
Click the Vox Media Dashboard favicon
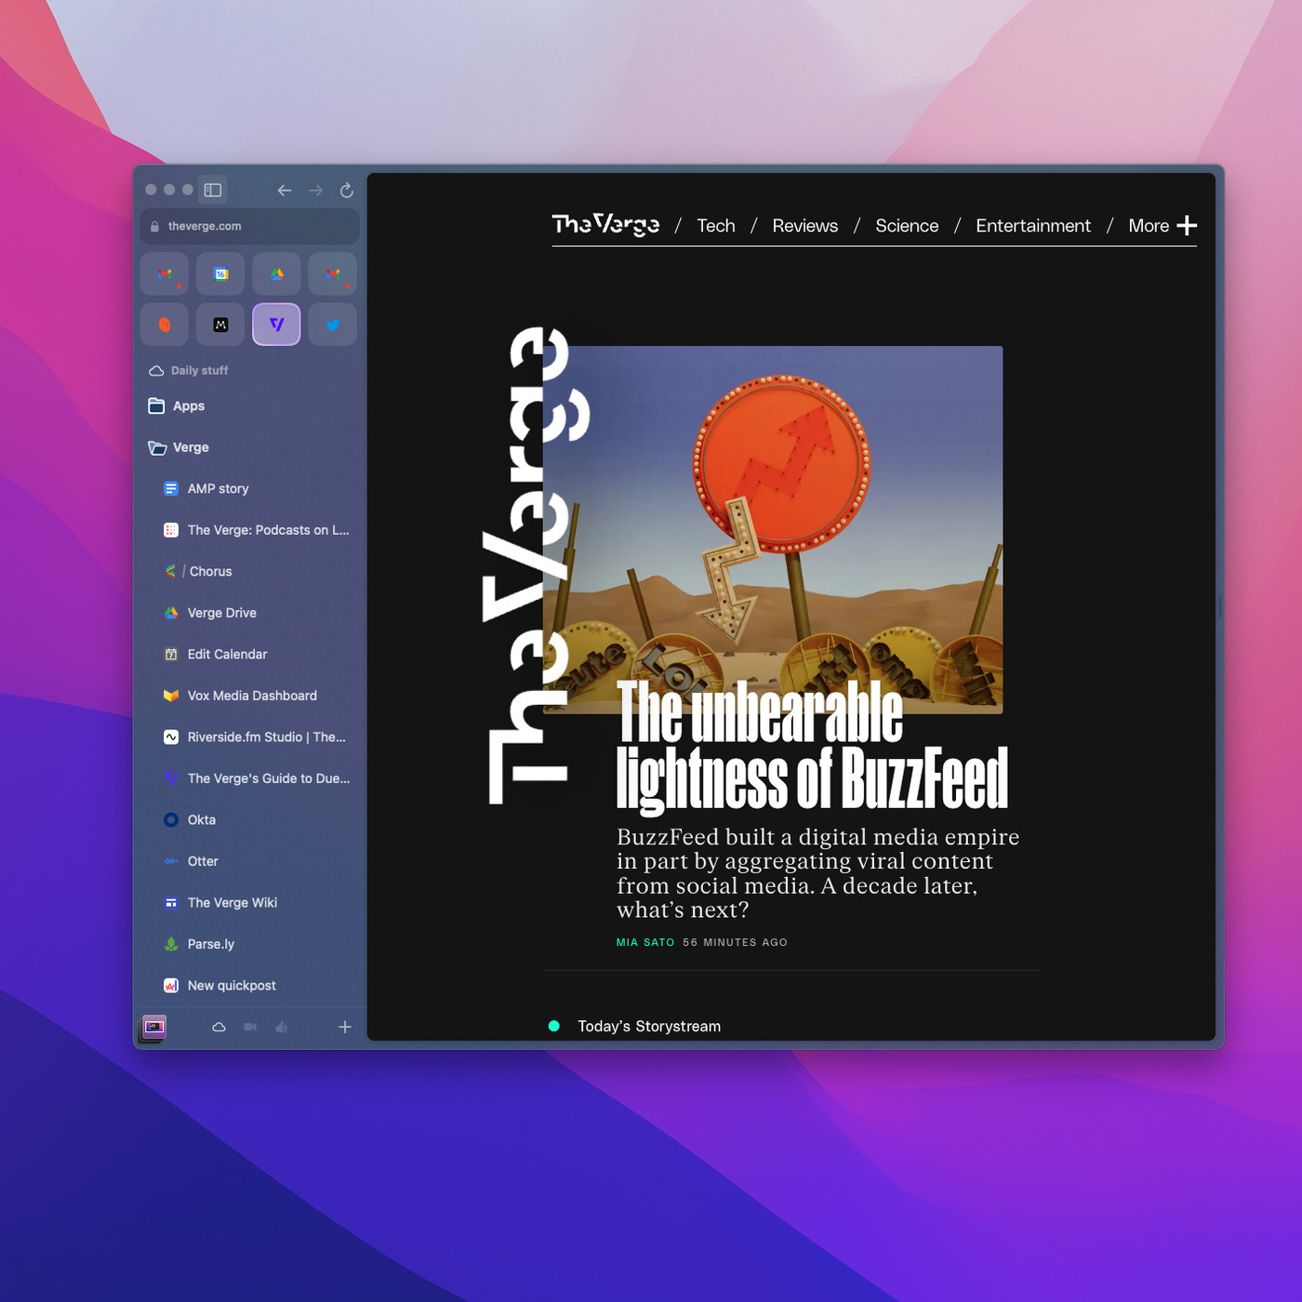[x=171, y=696]
